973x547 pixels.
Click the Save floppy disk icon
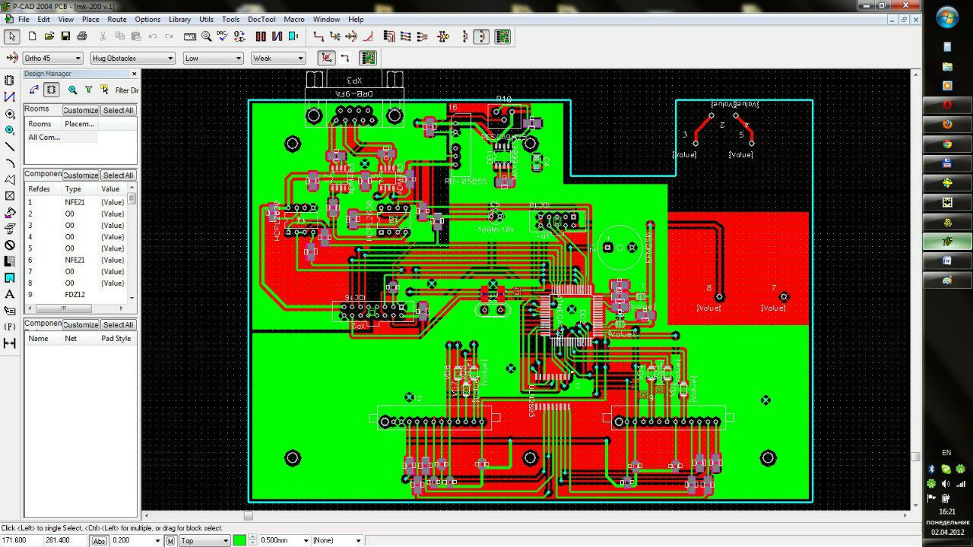point(65,36)
